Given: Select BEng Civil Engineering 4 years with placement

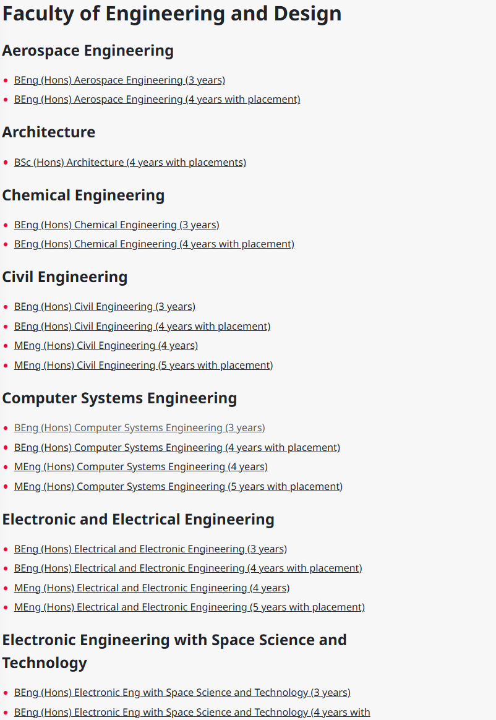Looking at the screenshot, I should tap(142, 327).
